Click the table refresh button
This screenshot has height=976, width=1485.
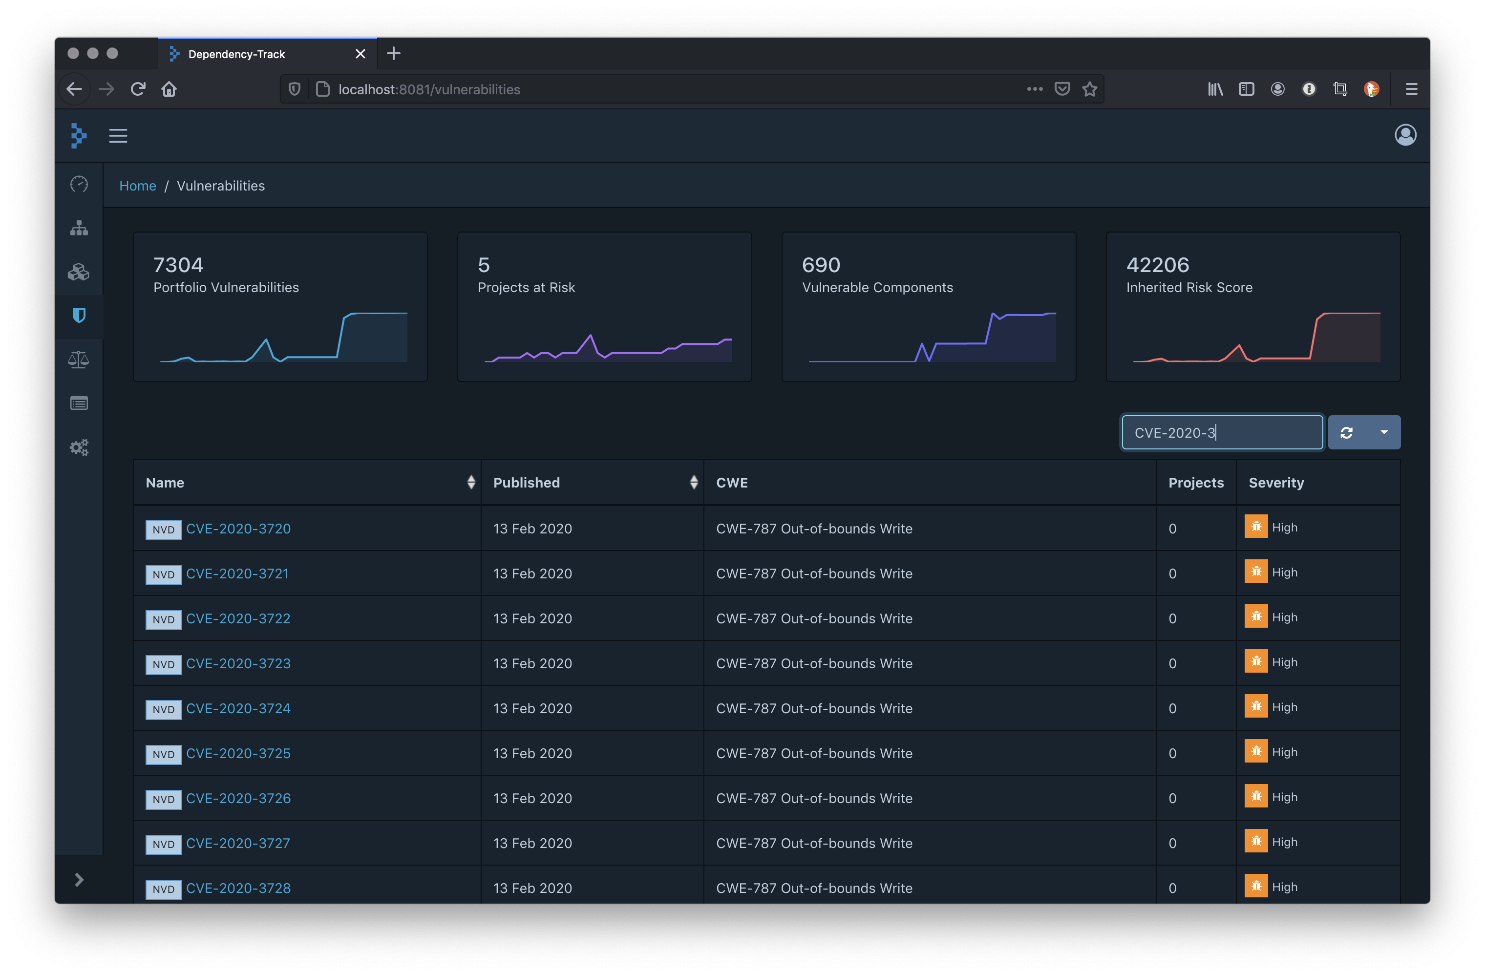tap(1346, 432)
